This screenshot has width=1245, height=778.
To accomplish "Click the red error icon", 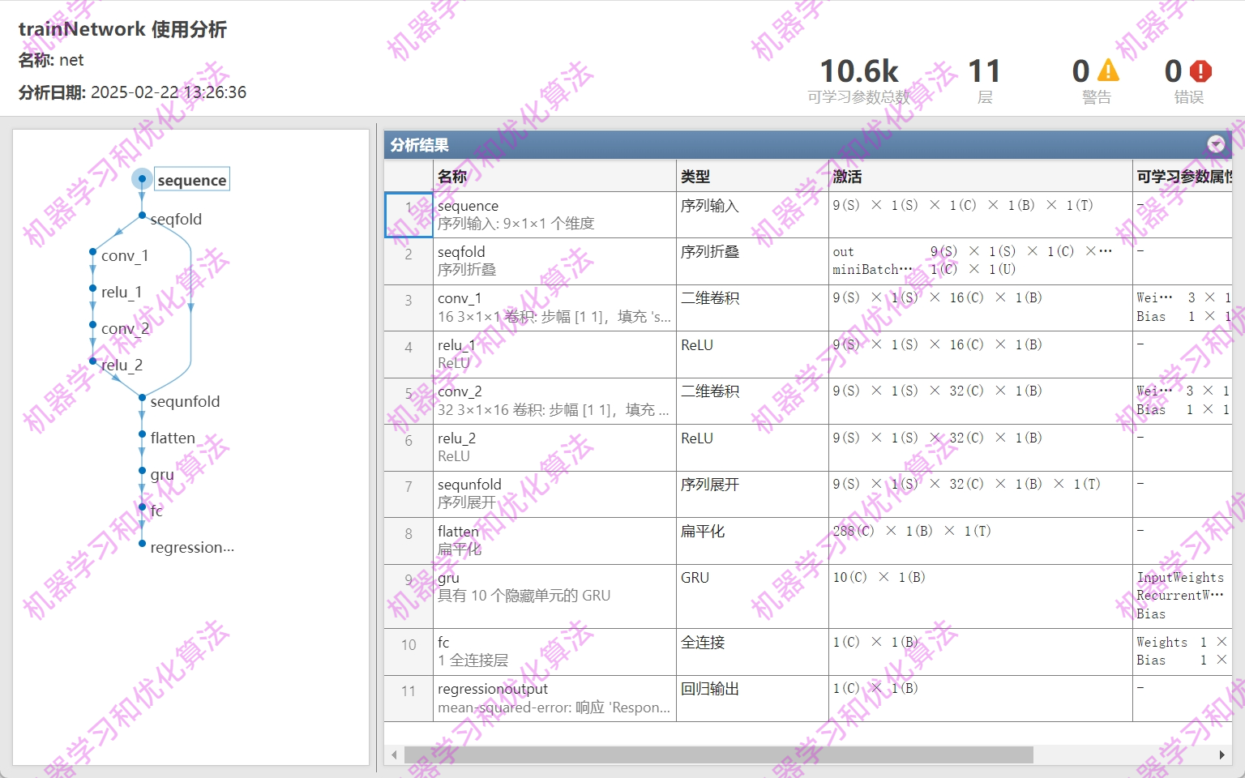I will (1200, 71).
